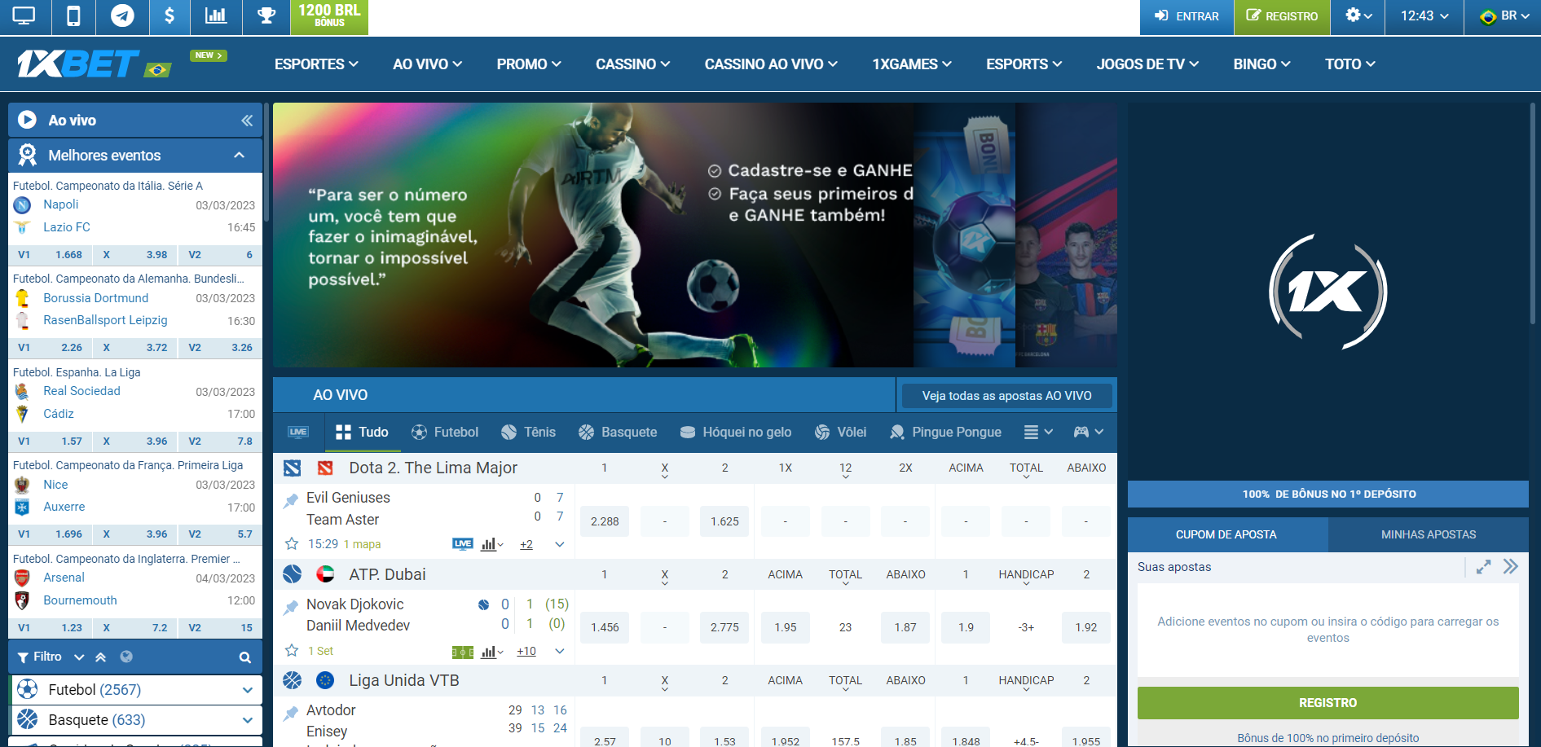The width and height of the screenshot is (1541, 747).
Task: Open the TOTO menu
Action: (x=1350, y=64)
